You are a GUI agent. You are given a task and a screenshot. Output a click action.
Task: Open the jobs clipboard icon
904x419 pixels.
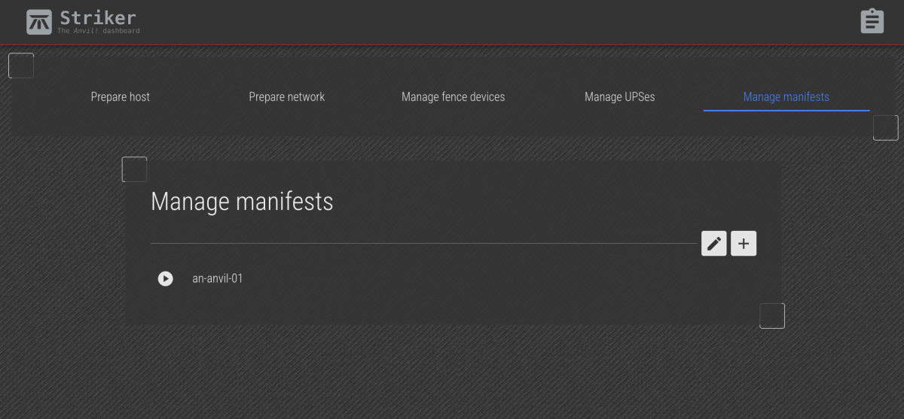(x=872, y=21)
